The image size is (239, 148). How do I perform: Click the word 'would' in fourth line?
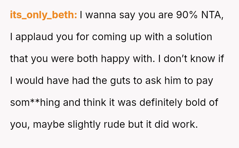click(29, 81)
